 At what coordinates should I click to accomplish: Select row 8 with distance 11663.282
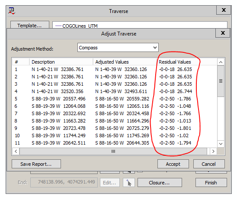[115, 121]
